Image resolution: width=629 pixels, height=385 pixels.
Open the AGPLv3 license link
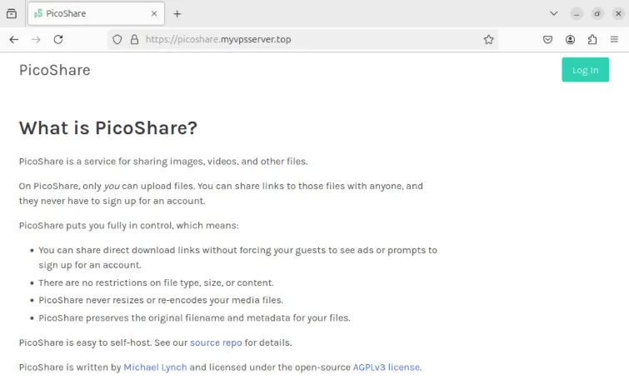tap(387, 367)
